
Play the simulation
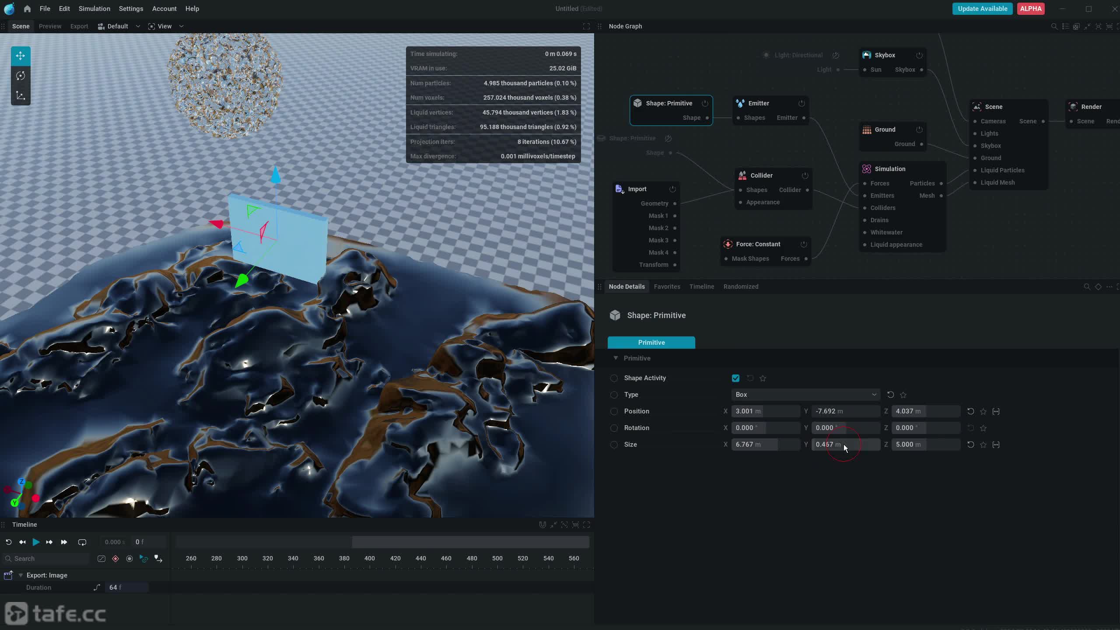pyautogui.click(x=36, y=542)
